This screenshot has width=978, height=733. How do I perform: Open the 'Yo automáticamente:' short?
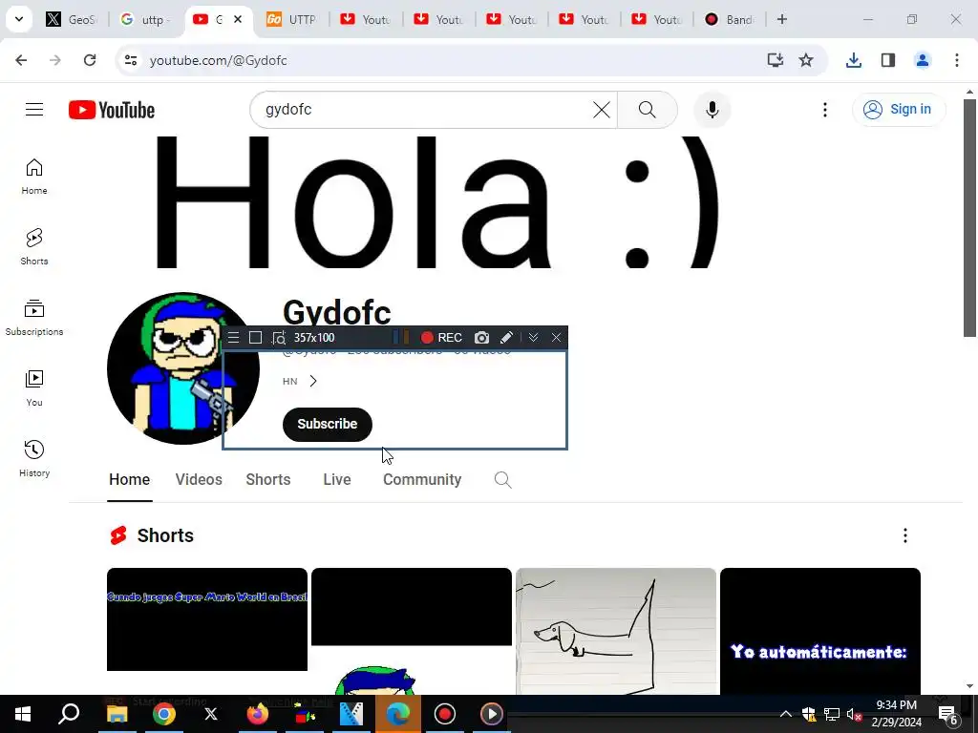(820, 631)
